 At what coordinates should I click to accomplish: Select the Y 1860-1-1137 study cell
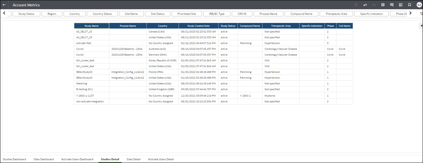91,95
